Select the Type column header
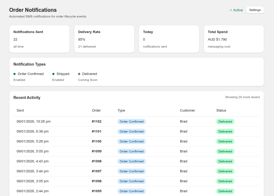The width and height of the screenshot is (274, 196). click(121, 111)
